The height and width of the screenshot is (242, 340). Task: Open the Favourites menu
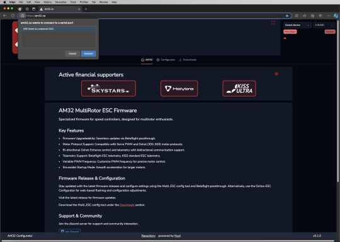point(60,2)
